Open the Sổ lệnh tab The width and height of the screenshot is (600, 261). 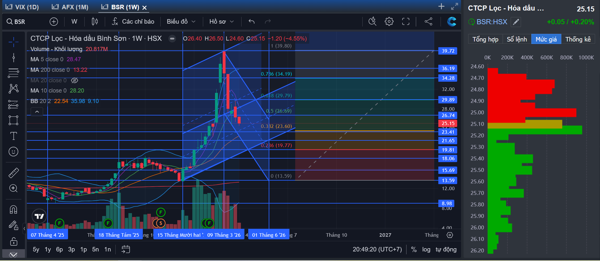(x=517, y=39)
